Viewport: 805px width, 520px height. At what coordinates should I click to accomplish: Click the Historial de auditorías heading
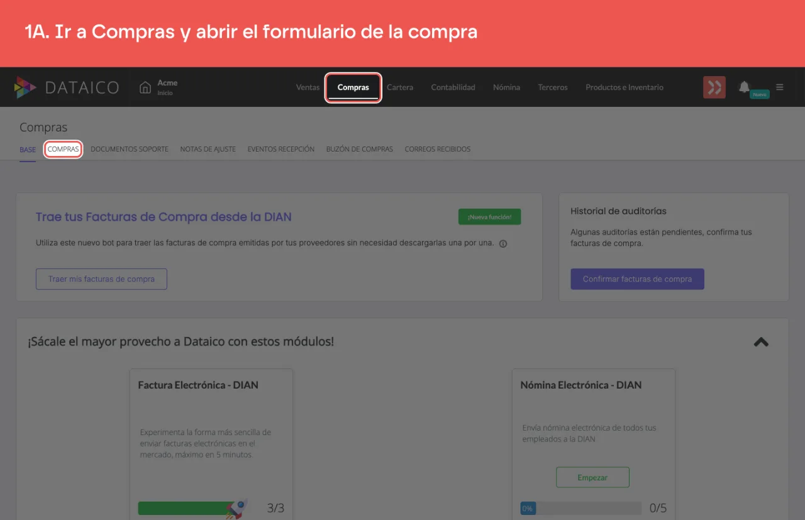click(618, 211)
